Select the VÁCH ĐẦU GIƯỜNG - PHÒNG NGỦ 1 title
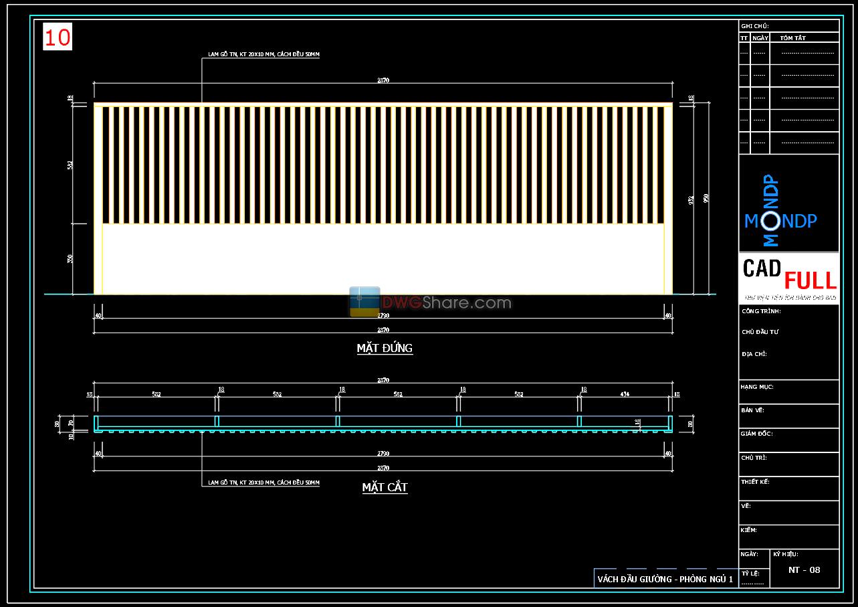The height and width of the screenshot is (607, 858). (665, 579)
